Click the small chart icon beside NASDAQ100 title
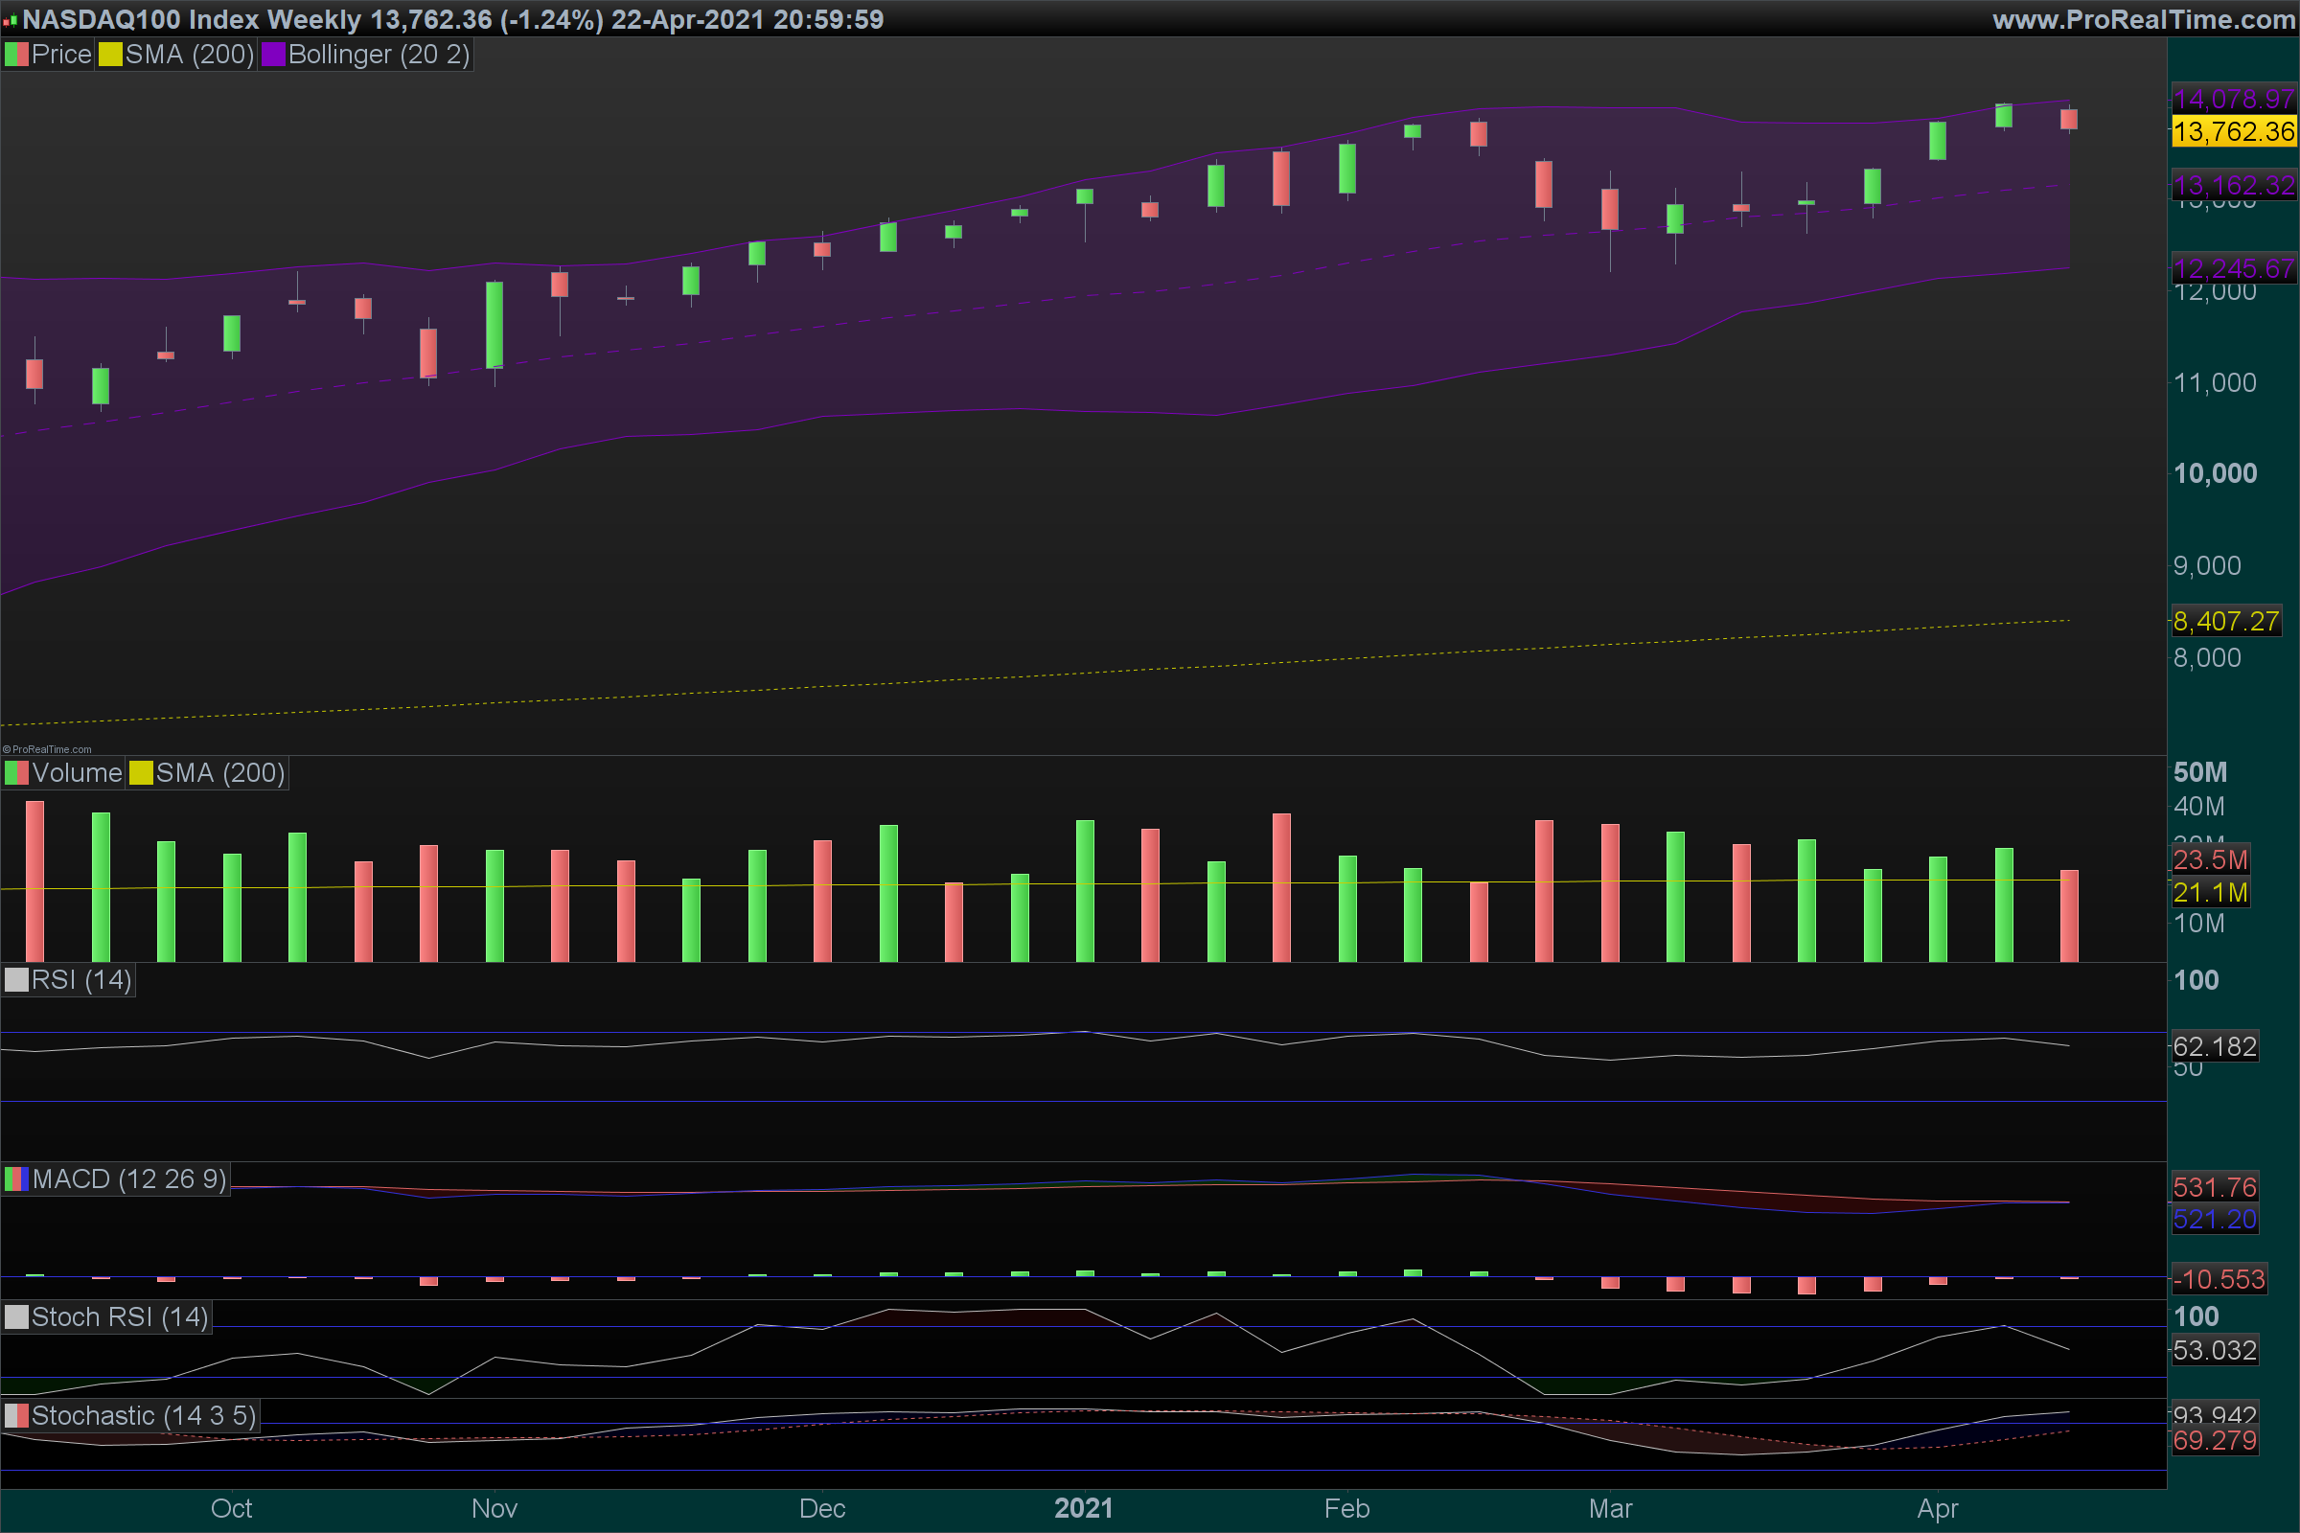2300x1533 pixels. point(10,20)
